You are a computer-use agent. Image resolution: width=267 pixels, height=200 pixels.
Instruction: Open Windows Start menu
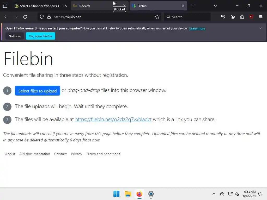[x=117, y=194]
